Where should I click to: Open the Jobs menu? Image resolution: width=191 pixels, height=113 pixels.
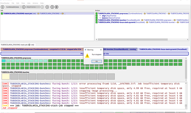(x=28, y=3)
